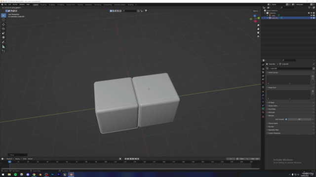The width and height of the screenshot is (316, 177).
Task: Open the Texture properties checker tab
Action: 263,117
